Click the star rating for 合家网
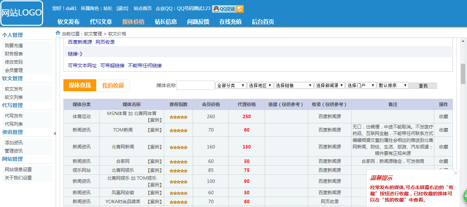 coord(179,162)
